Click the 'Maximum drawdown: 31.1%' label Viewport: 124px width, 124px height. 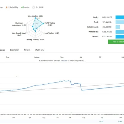click(19, 24)
